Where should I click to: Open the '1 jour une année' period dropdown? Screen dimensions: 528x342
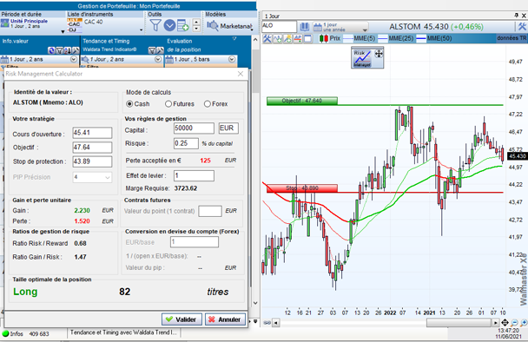[340, 27]
